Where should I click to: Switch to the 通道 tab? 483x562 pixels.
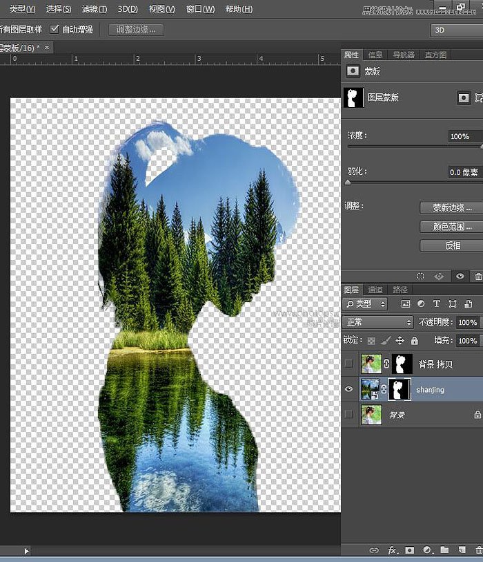click(x=375, y=290)
